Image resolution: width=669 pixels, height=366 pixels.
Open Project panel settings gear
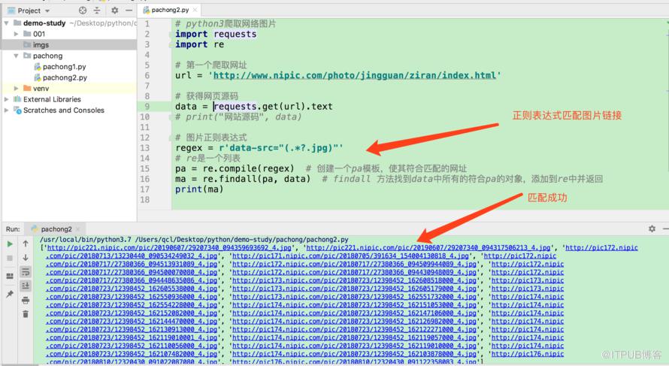pyautogui.click(x=114, y=11)
